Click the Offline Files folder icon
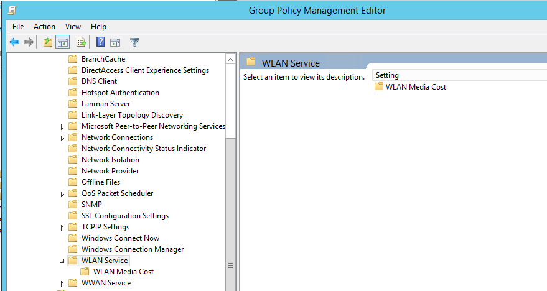The width and height of the screenshot is (547, 291). point(73,182)
